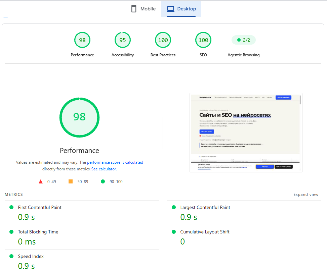Switch to the Mobile tab
Screen dimensions: 327x272
tap(144, 9)
